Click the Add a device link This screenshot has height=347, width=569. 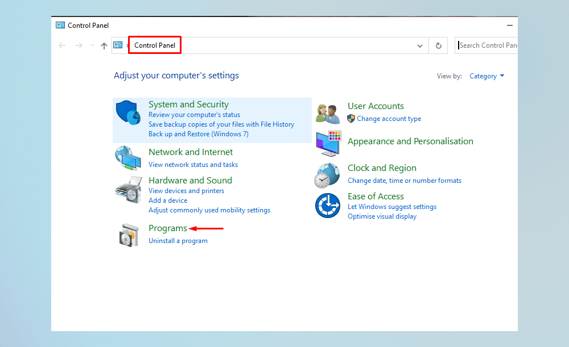(168, 200)
